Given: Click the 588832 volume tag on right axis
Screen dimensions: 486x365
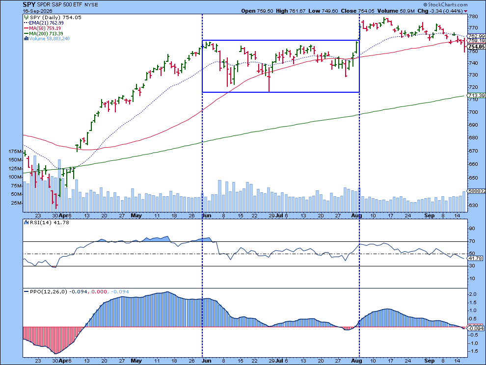Looking at the screenshot, I should pos(477,191).
